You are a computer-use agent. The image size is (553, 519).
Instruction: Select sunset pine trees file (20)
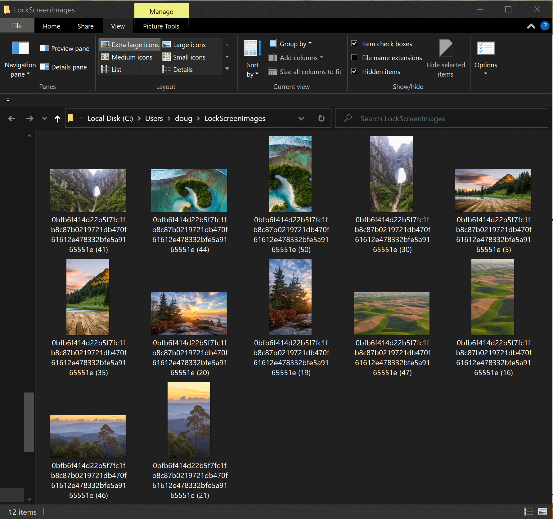pyautogui.click(x=189, y=313)
